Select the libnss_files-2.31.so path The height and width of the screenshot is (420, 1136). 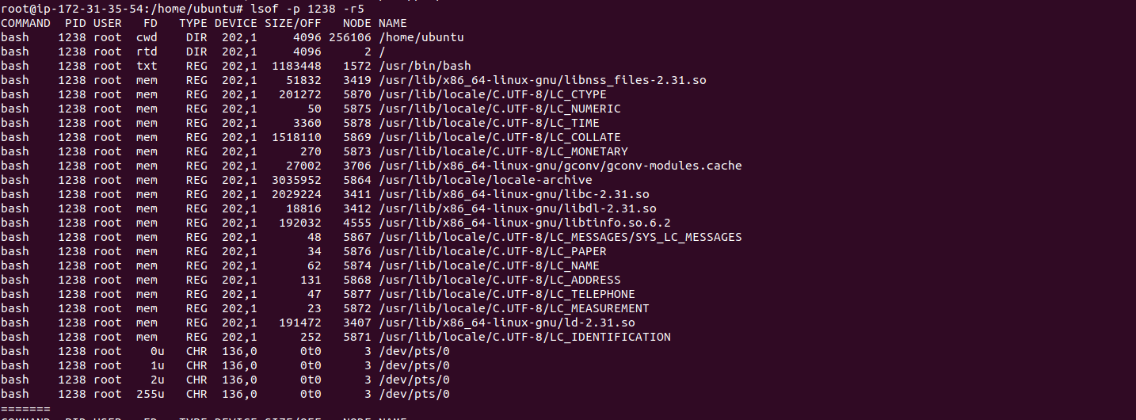pyautogui.click(x=543, y=80)
